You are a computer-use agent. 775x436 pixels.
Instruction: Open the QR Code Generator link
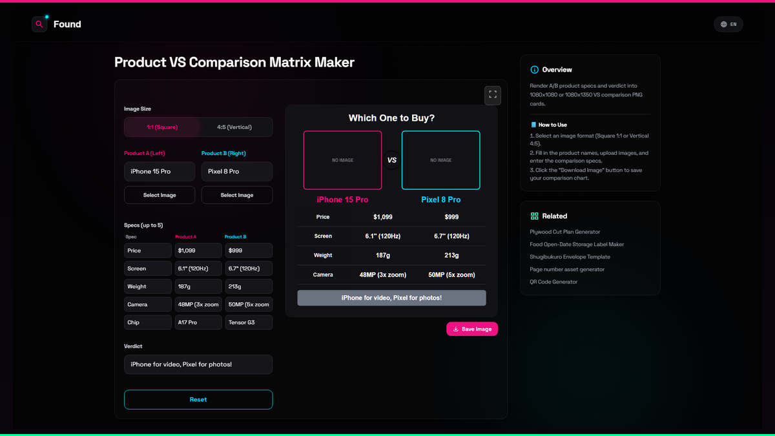pos(554,282)
